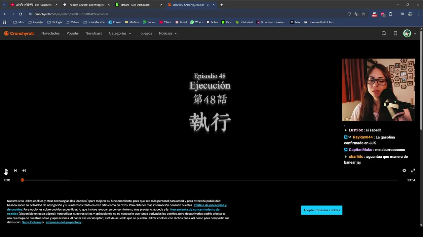This screenshot has height=237, width=423.
Task: Open the Crunchyroll home logo
Action: [19, 33]
